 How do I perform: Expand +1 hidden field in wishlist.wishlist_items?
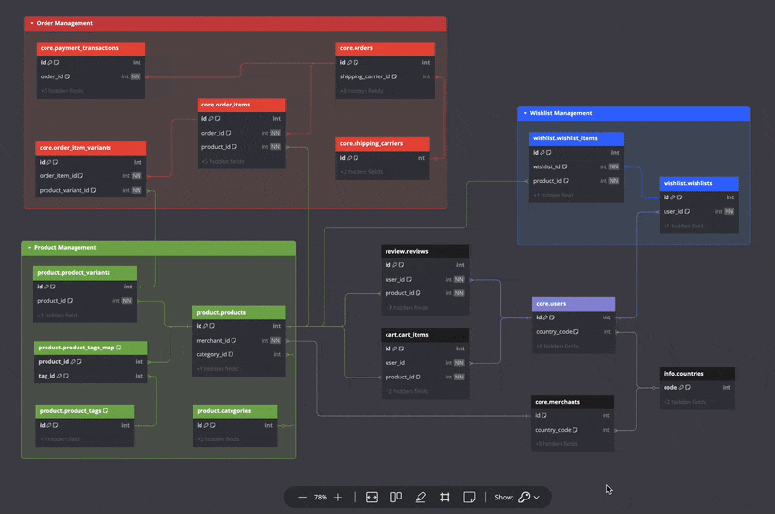tap(552, 195)
